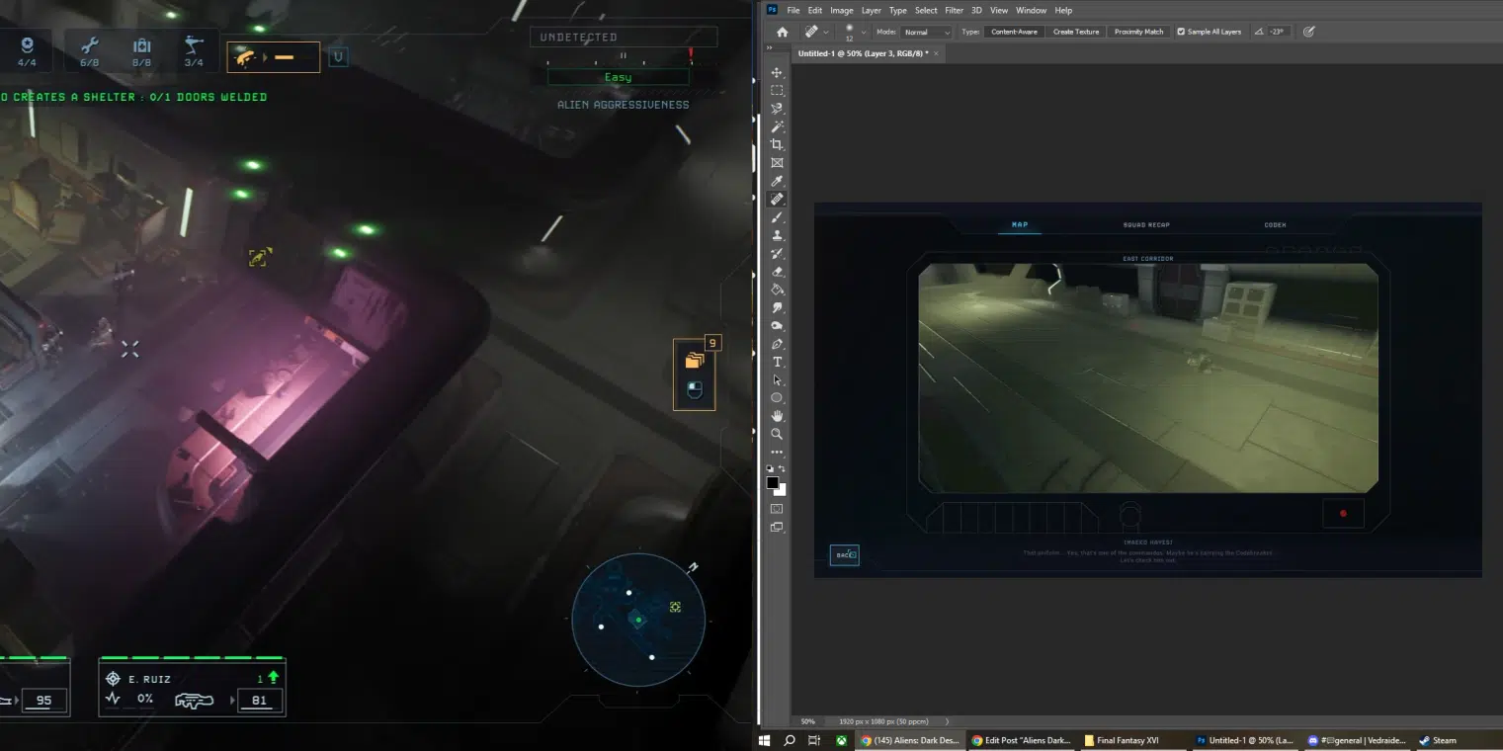This screenshot has width=1503, height=751.
Task: Choose the Brush tool
Action: coord(777,217)
